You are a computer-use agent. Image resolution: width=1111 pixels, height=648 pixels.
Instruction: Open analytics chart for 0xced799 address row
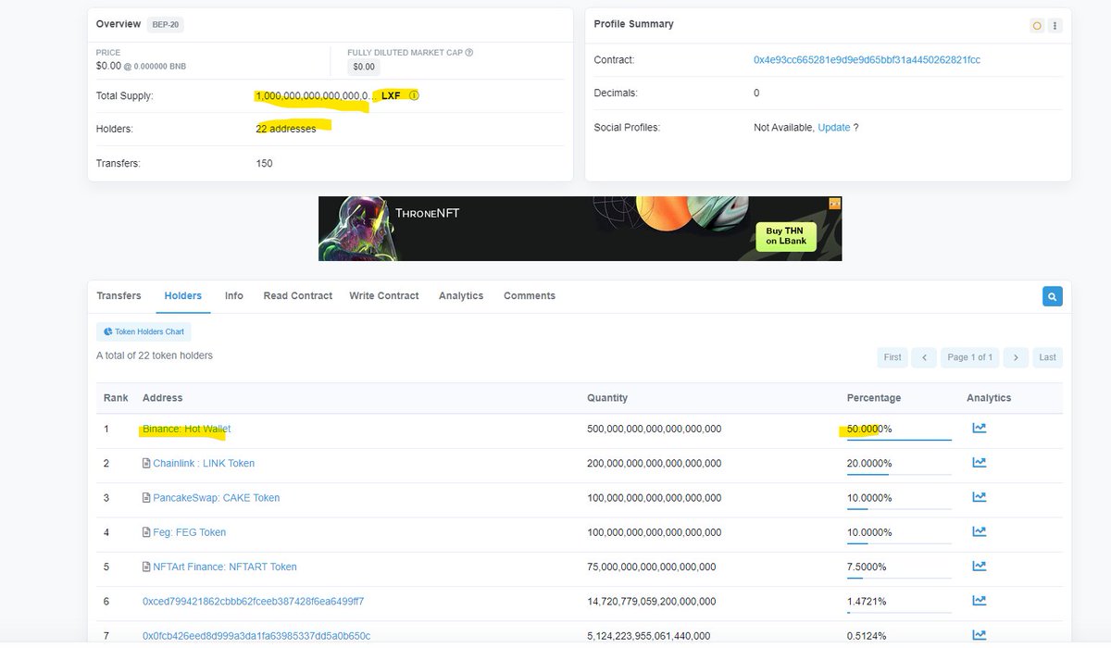[979, 601]
